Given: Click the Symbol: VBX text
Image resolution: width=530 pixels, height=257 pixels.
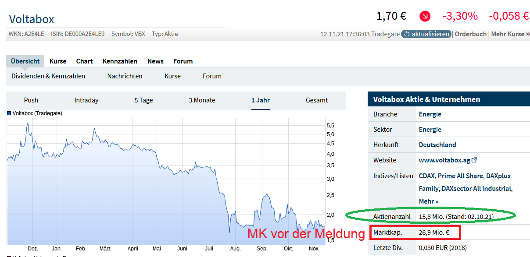Looking at the screenshot, I should coord(128,34).
